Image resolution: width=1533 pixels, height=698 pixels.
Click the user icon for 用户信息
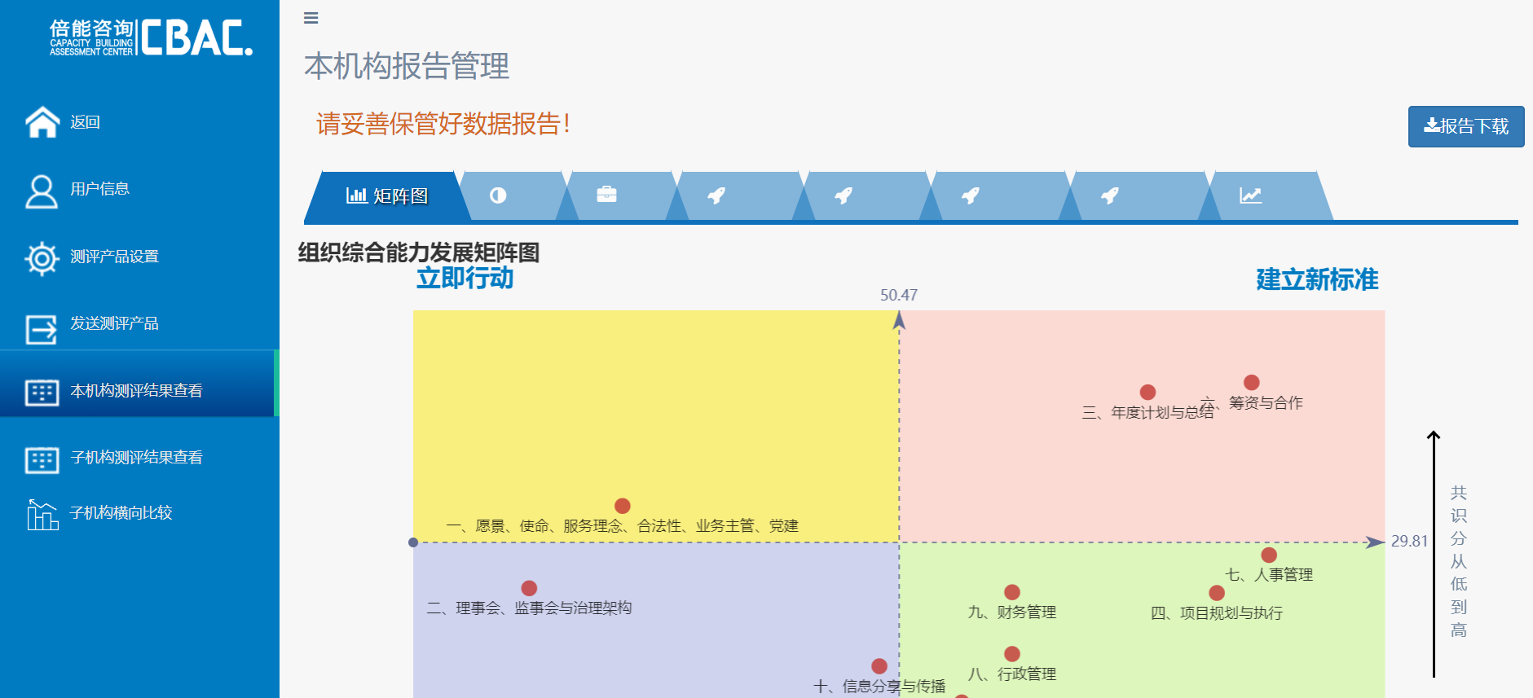click(x=42, y=191)
